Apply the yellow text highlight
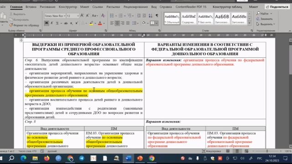The image size is (292, 164). [91, 23]
